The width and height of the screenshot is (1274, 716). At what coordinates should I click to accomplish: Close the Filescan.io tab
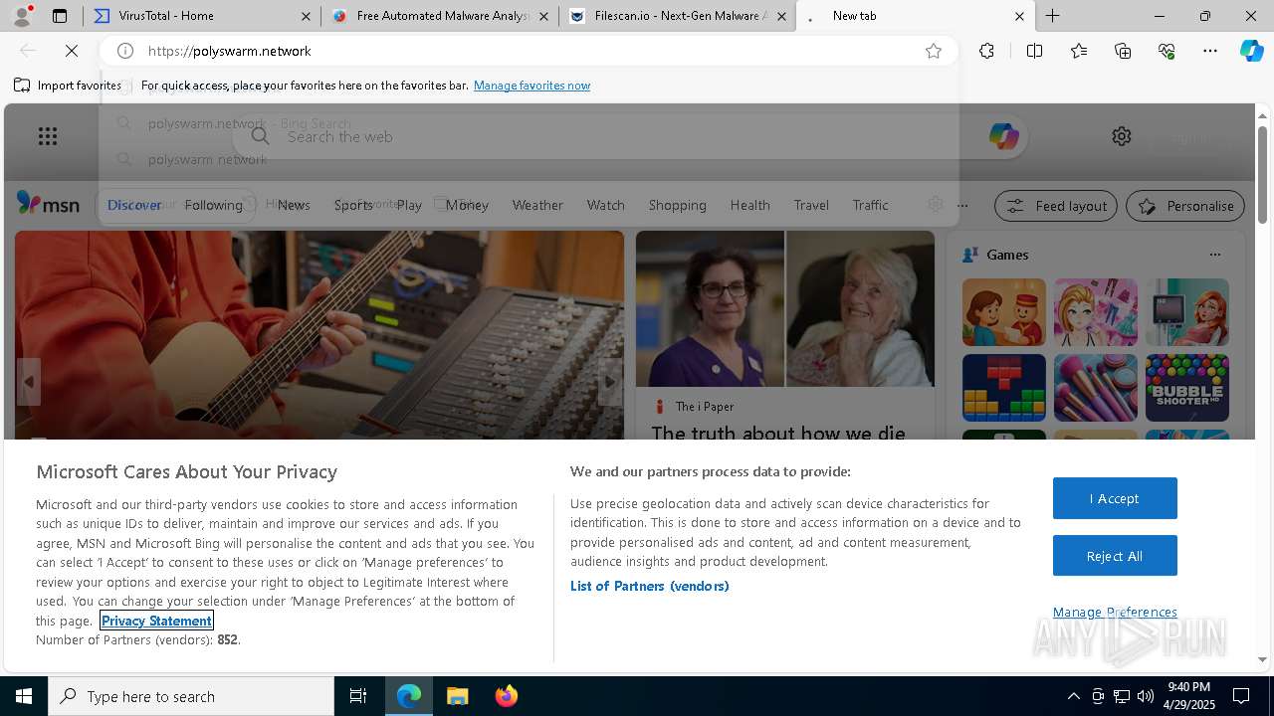click(x=781, y=16)
